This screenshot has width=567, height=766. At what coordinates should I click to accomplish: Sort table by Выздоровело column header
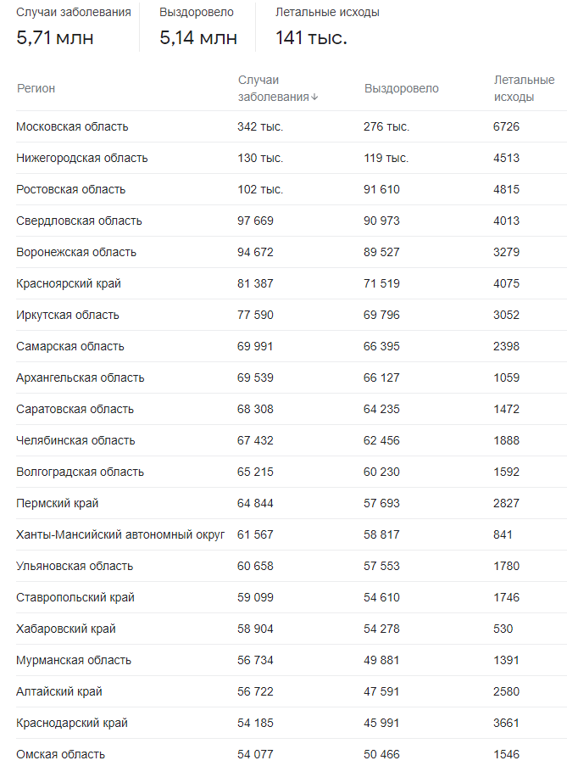tap(401, 88)
